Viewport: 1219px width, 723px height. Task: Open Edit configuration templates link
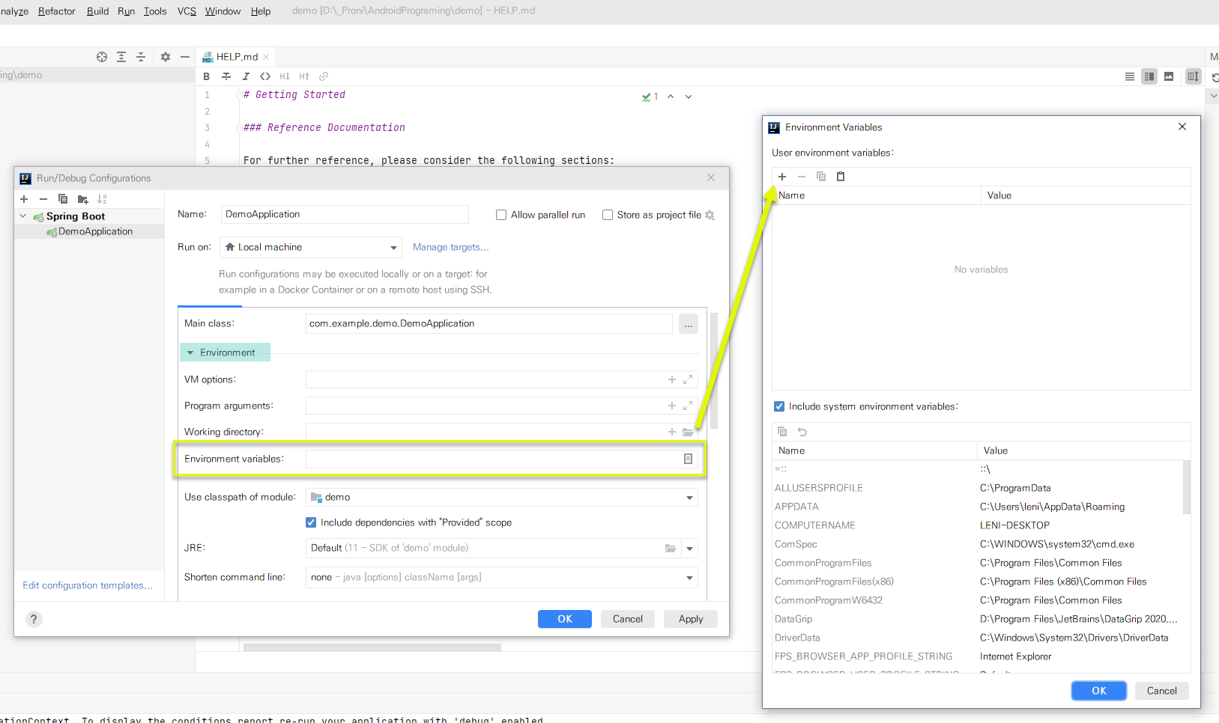(88, 585)
